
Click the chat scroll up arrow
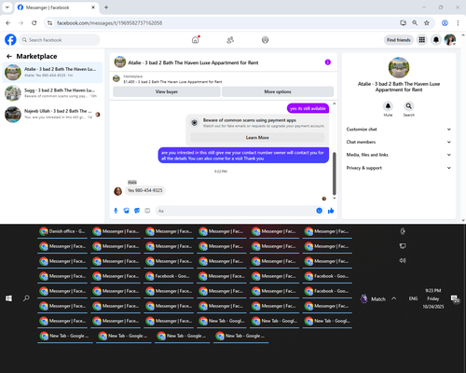[x=335, y=104]
